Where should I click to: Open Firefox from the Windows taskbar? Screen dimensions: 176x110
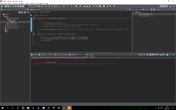coord(23,108)
